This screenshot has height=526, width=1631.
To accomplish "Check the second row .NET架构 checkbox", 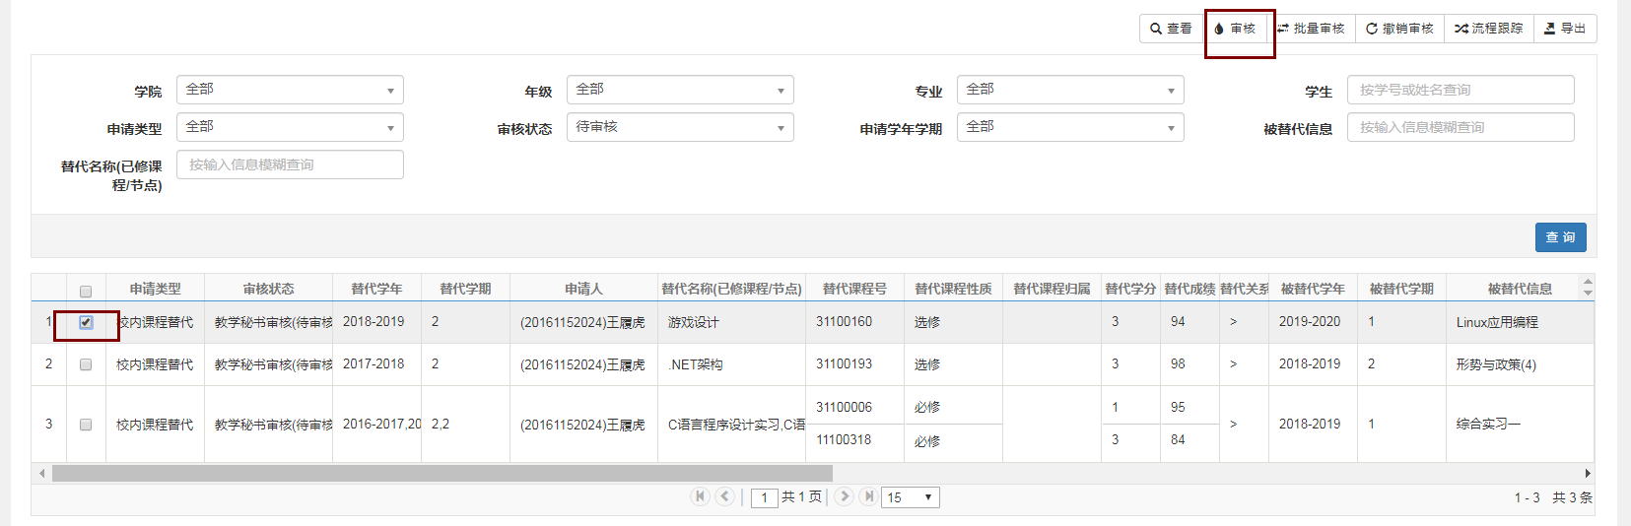I will pos(86,364).
